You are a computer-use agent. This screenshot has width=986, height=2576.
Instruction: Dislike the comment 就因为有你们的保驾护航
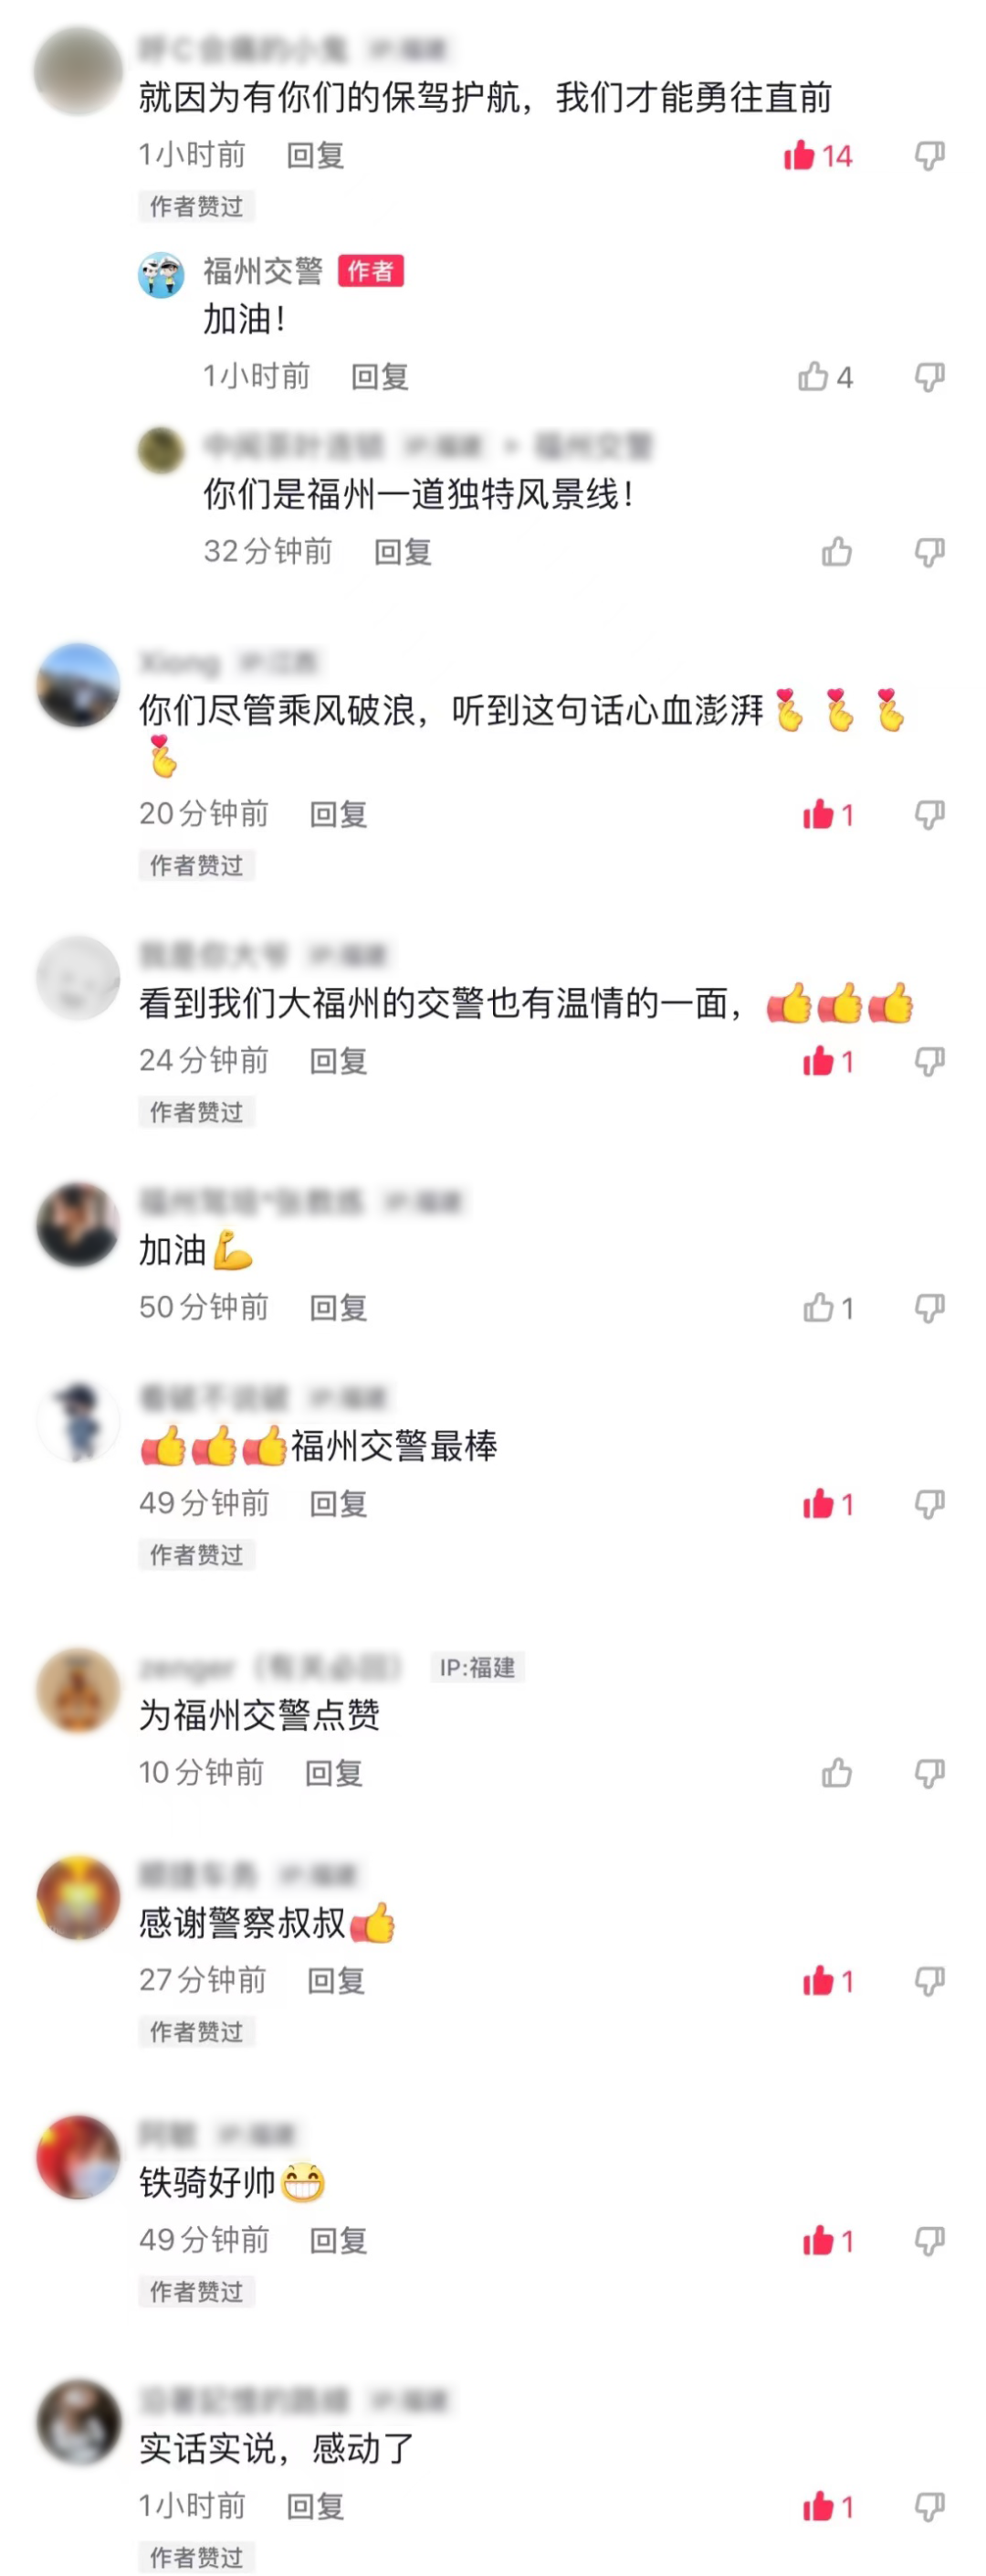click(x=930, y=155)
